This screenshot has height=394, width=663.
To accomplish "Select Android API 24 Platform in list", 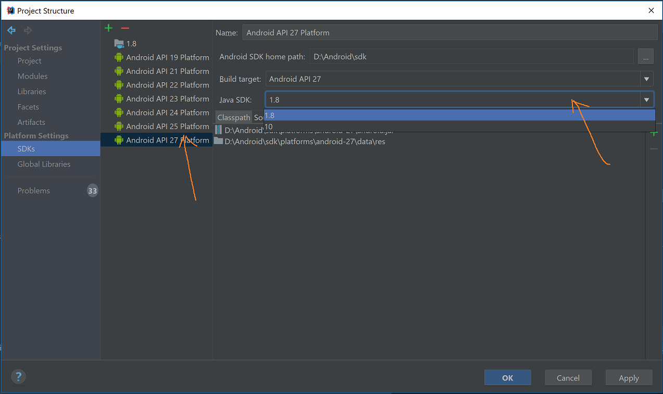I will (x=168, y=112).
